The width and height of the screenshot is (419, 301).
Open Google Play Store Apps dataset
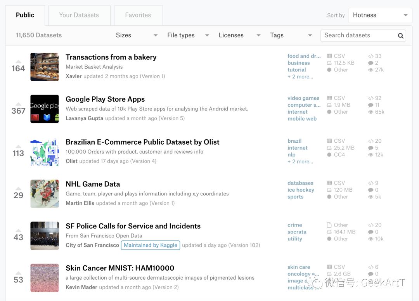[105, 99]
